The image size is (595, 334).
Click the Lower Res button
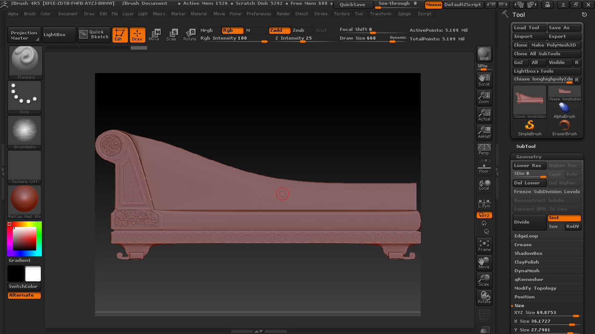530,166
